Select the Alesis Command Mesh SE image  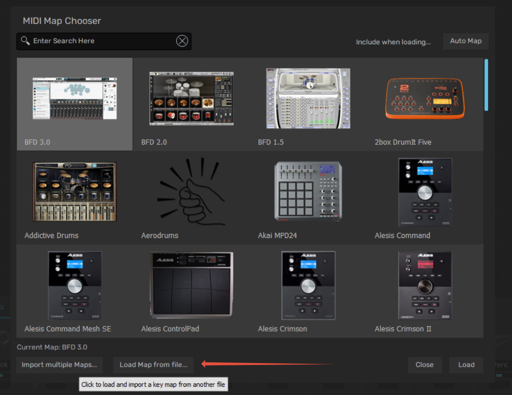pos(75,285)
